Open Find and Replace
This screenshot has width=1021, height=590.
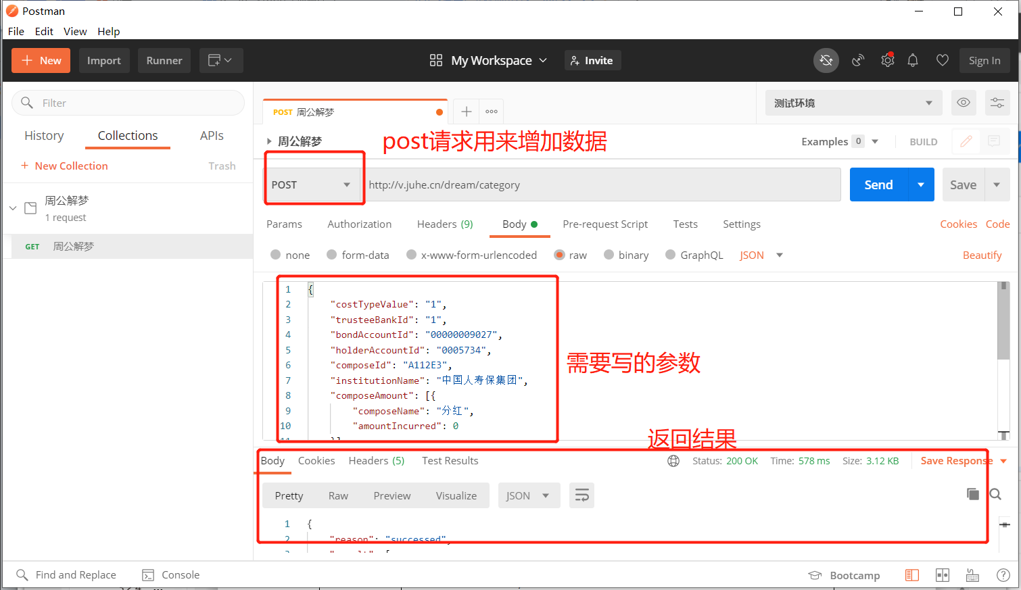(x=66, y=575)
